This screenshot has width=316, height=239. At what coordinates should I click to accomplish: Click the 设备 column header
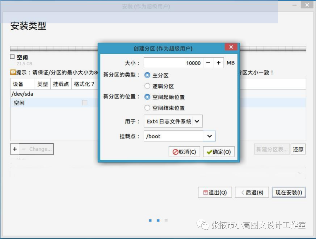tap(23, 84)
